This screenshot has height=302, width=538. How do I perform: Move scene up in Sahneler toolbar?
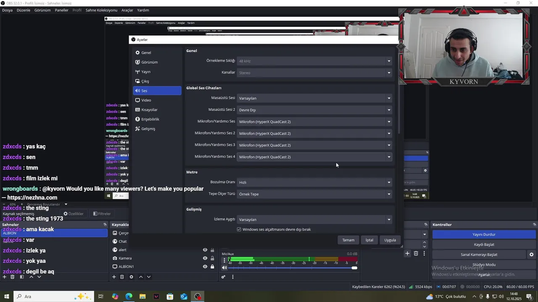[31, 277]
